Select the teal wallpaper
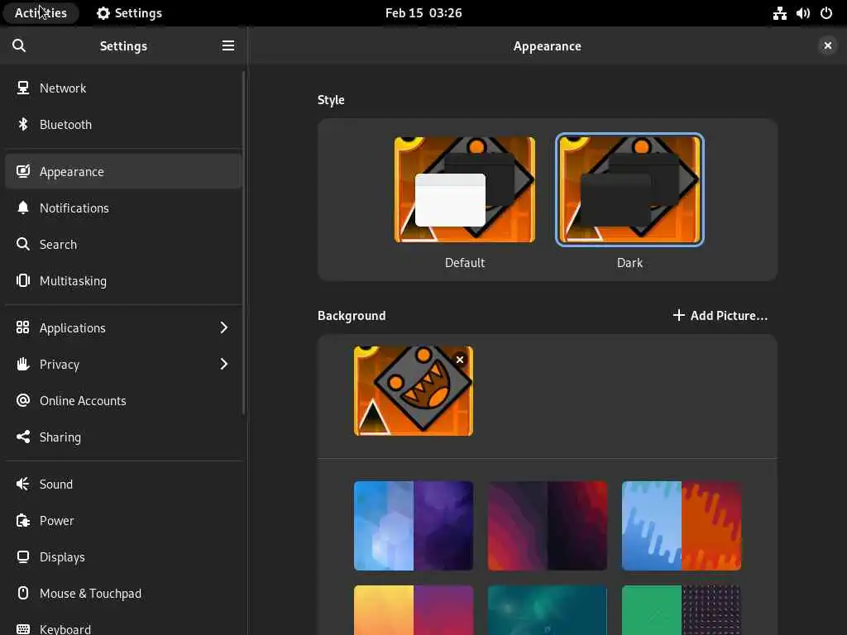Screen dimensions: 847x635 [x=548, y=610]
